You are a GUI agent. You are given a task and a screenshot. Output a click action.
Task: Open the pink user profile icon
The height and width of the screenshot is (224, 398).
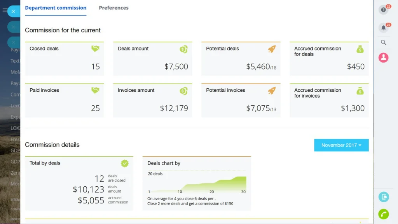click(x=384, y=58)
